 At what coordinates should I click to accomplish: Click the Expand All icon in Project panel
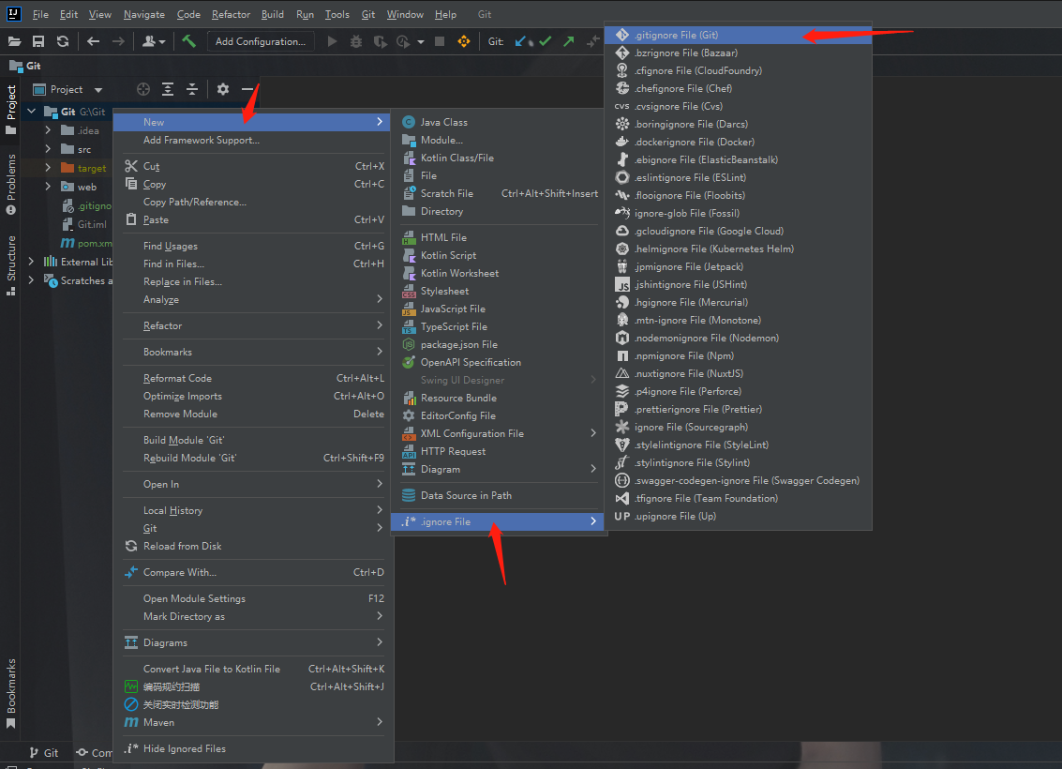coord(167,89)
